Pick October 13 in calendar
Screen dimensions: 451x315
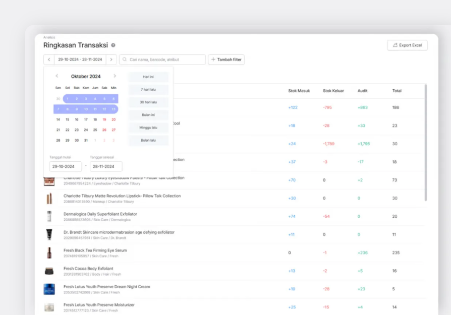tap(114, 109)
